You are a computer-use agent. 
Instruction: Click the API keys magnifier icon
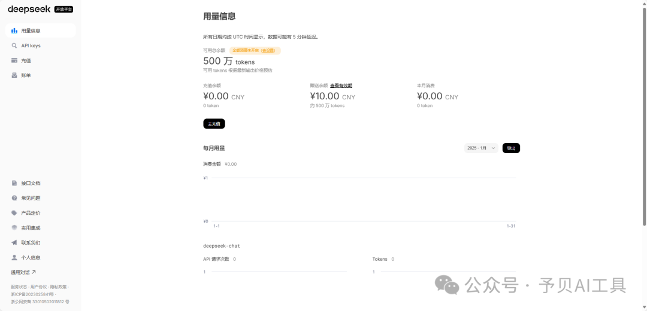point(14,45)
